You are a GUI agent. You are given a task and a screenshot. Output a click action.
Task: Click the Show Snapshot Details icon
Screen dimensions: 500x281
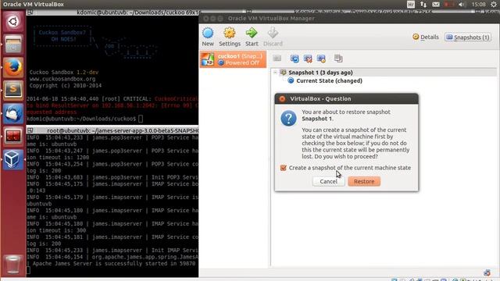pos(321,59)
